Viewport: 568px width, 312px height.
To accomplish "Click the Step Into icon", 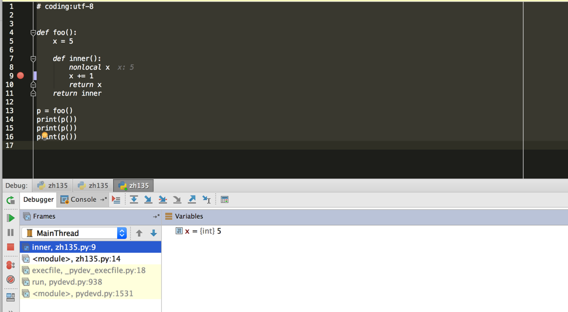I will [148, 199].
